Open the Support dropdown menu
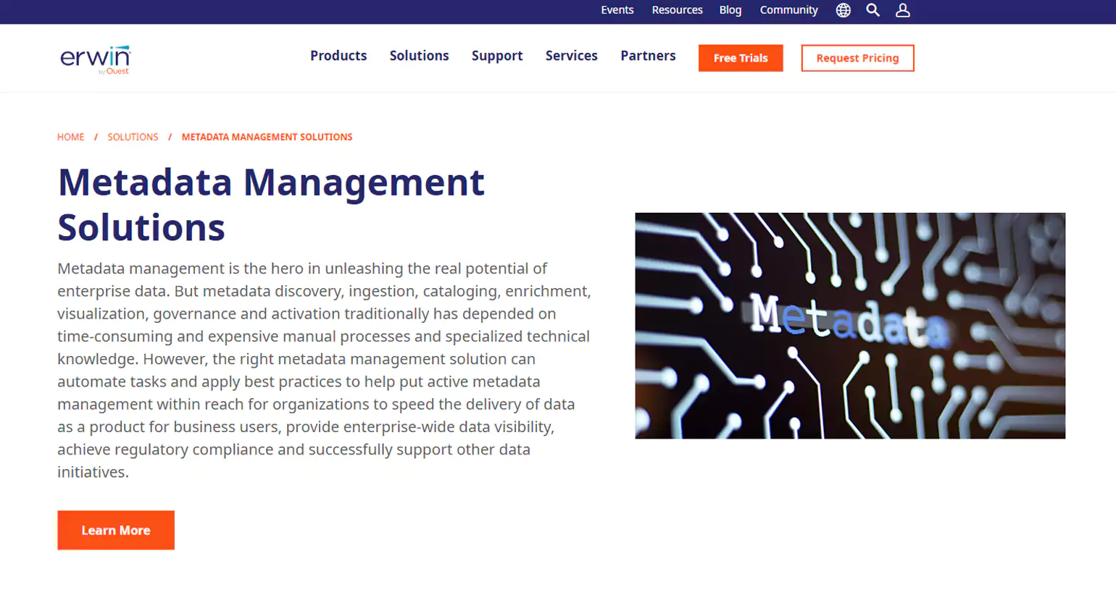 [x=496, y=56]
